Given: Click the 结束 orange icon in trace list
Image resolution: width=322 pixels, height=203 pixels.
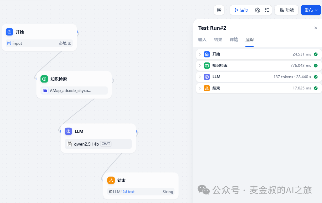Looking at the screenshot, I should coord(207,88).
